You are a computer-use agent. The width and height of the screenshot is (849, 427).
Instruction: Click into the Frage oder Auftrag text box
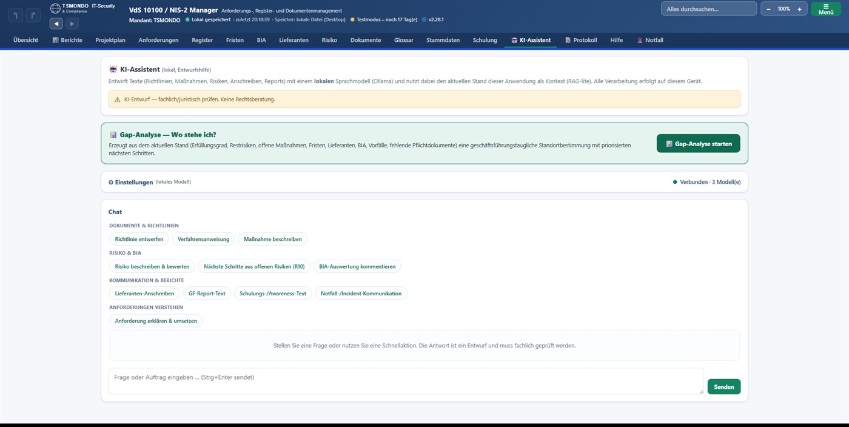click(x=406, y=381)
